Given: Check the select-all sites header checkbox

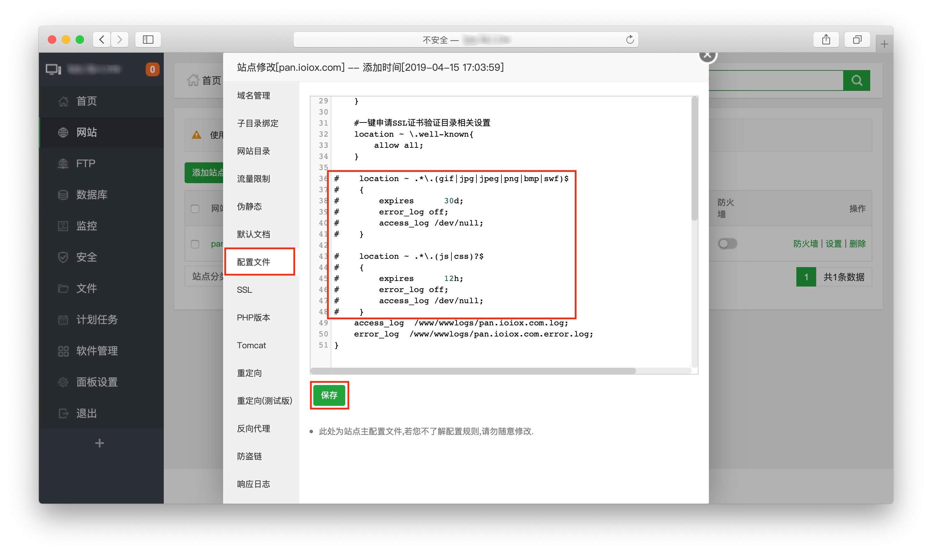Looking at the screenshot, I should tap(195, 209).
